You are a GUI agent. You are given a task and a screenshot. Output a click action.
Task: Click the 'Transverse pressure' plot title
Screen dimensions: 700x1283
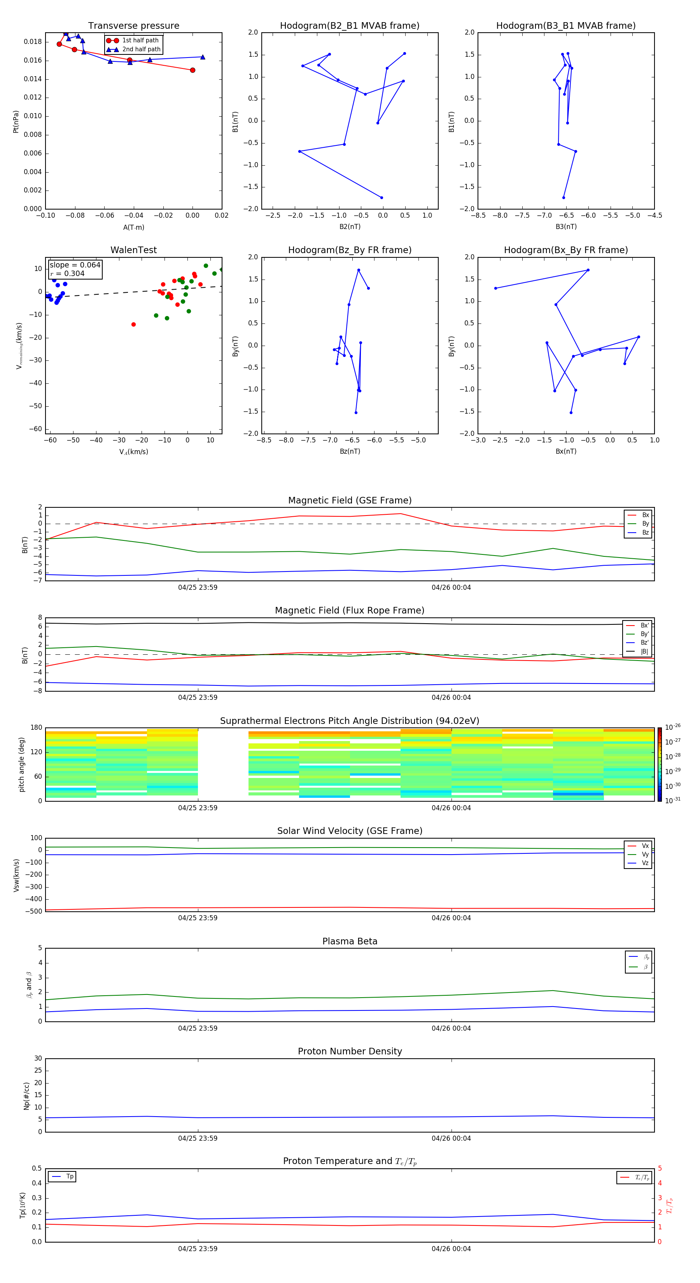[x=133, y=26]
